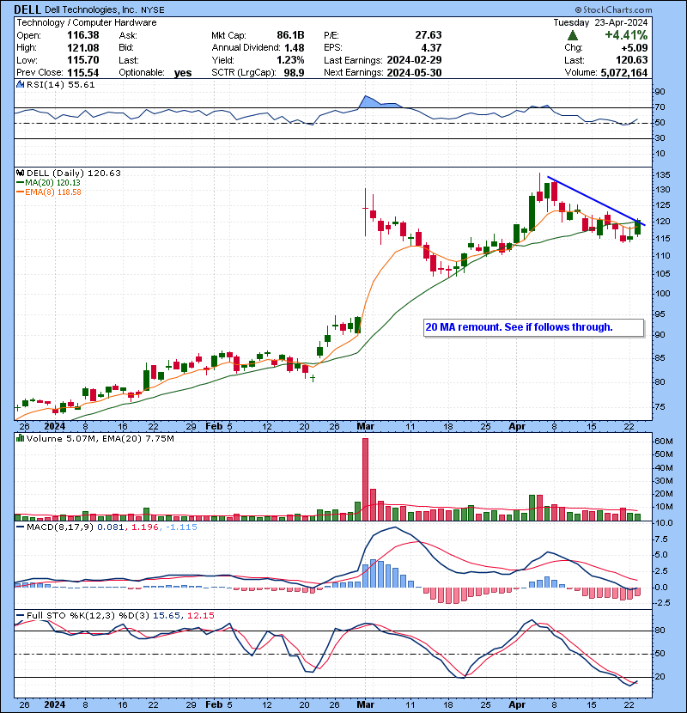Click the 70 RSI axis label
This screenshot has height=713, width=687.
(x=660, y=107)
